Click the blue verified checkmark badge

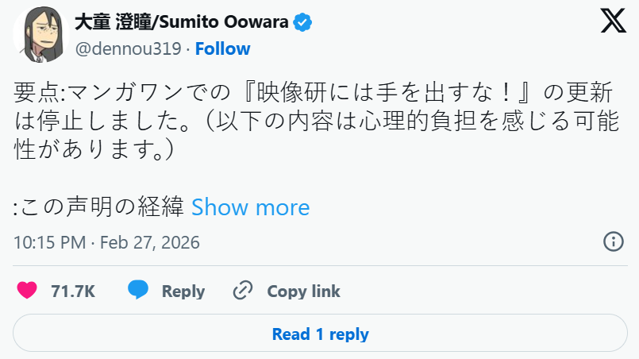click(x=303, y=22)
